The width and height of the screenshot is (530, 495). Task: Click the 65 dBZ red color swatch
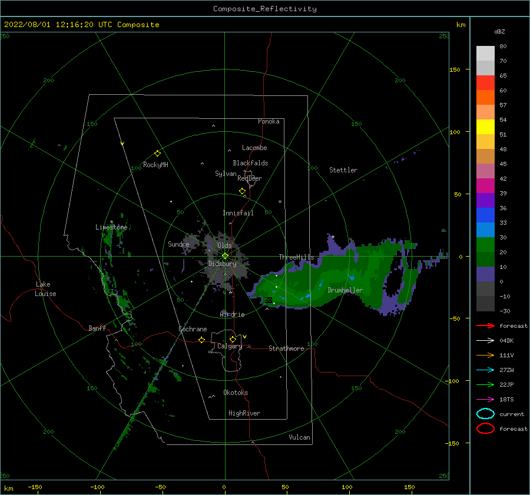[485, 83]
